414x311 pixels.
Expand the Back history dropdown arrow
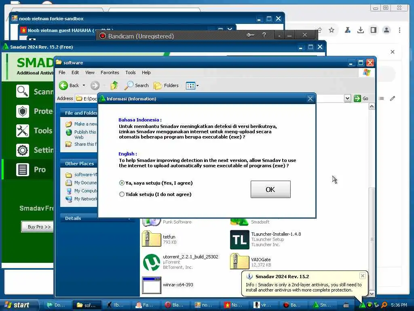84,85
